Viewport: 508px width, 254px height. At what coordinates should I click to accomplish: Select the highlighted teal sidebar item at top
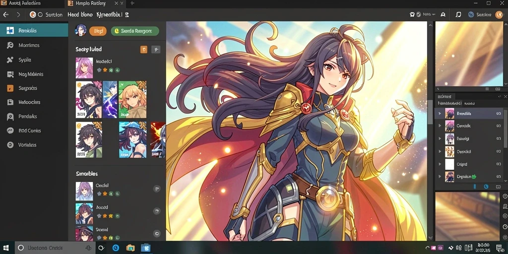pos(34,30)
